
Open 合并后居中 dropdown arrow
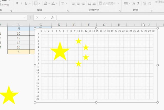click(118, 3)
